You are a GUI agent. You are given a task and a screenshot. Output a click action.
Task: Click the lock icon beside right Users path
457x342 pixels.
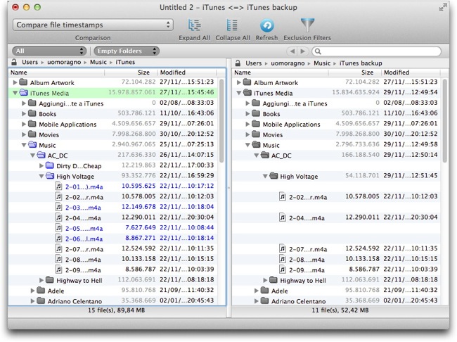[x=238, y=63]
